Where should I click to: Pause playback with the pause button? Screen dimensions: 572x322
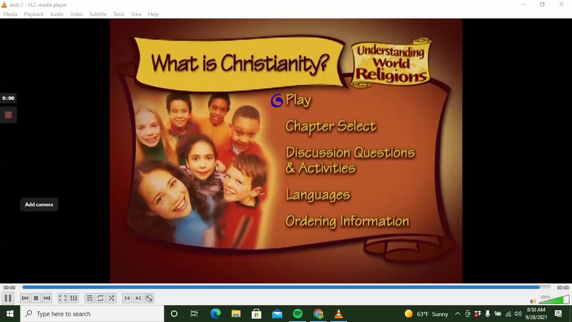pyautogui.click(x=8, y=298)
